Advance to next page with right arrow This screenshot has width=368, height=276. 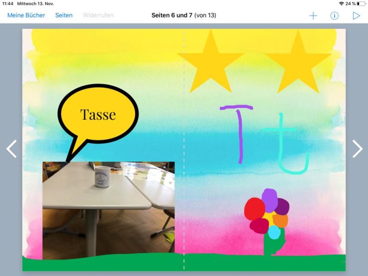357,149
